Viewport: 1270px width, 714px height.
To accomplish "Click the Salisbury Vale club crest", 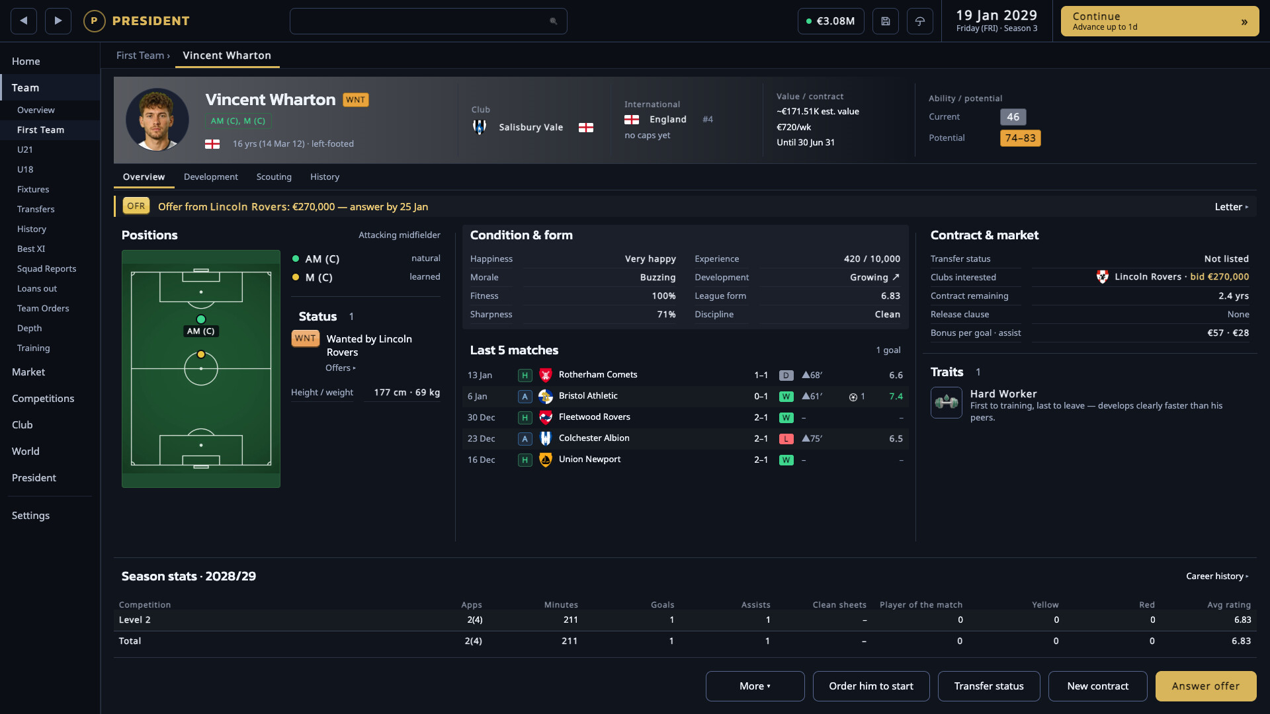I will pos(480,127).
